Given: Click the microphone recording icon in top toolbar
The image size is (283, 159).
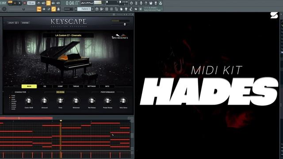Looking at the screenshot, I should click(141, 3).
